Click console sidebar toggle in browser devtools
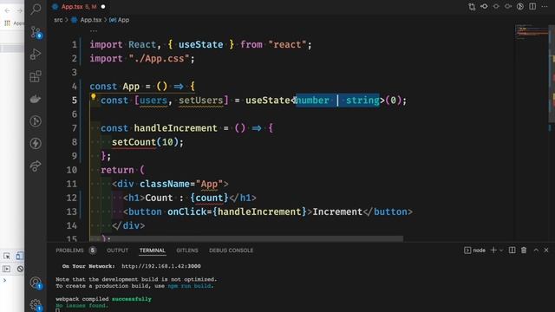The height and width of the screenshot is (312, 555). pyautogui.click(x=7, y=269)
